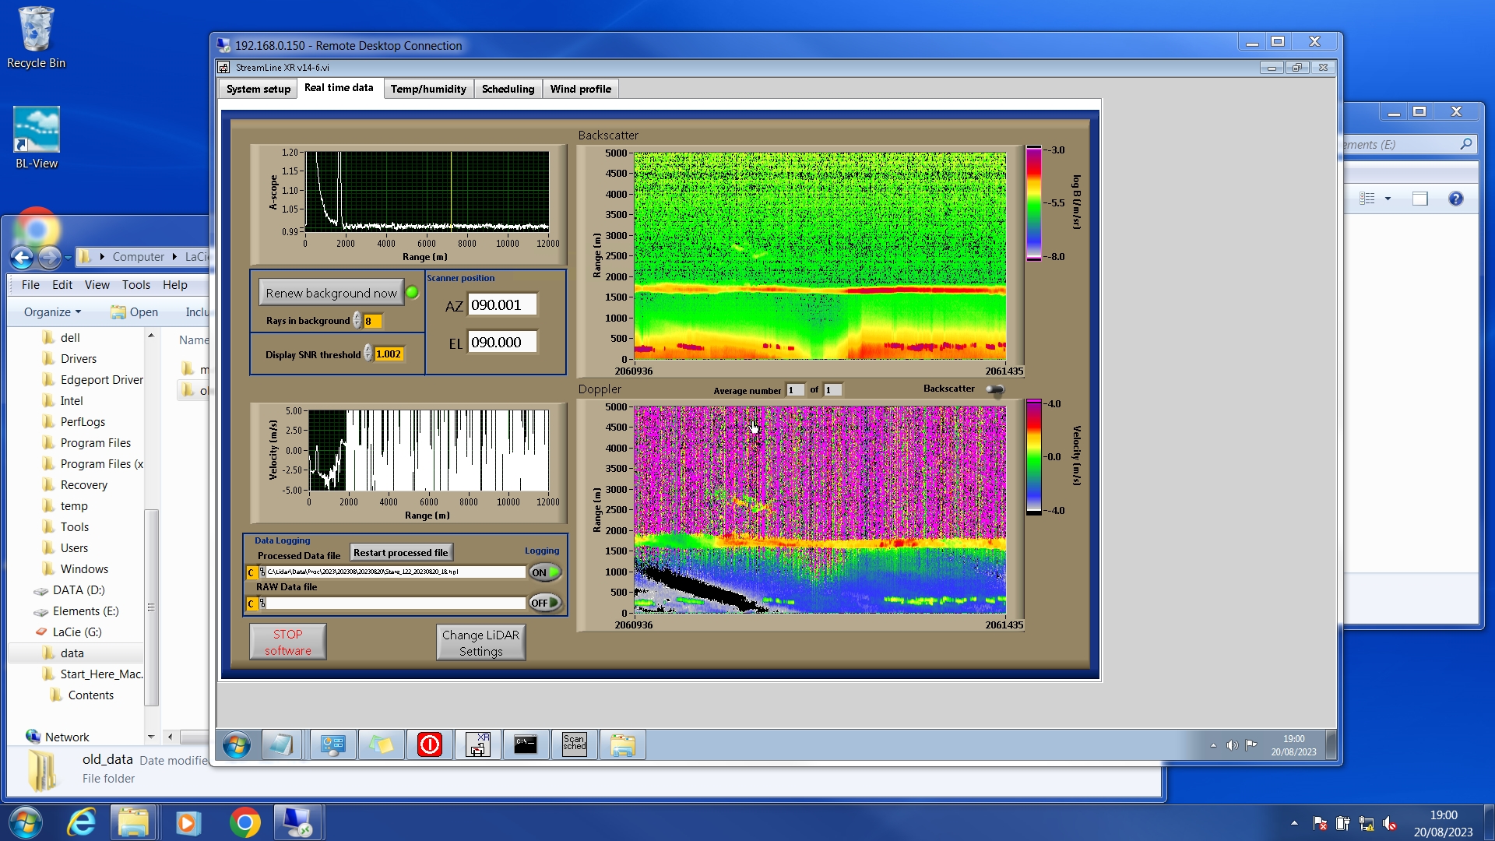The image size is (1495, 841).
Task: Open the Organize dropdown menu
Action: pos(52,311)
